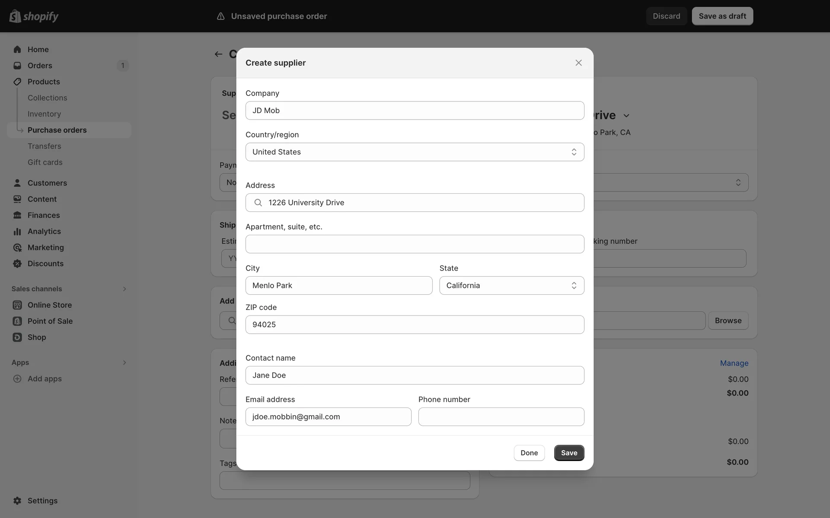The width and height of the screenshot is (830, 518).
Task: Expand the Apps section chevron
Action: click(x=124, y=363)
